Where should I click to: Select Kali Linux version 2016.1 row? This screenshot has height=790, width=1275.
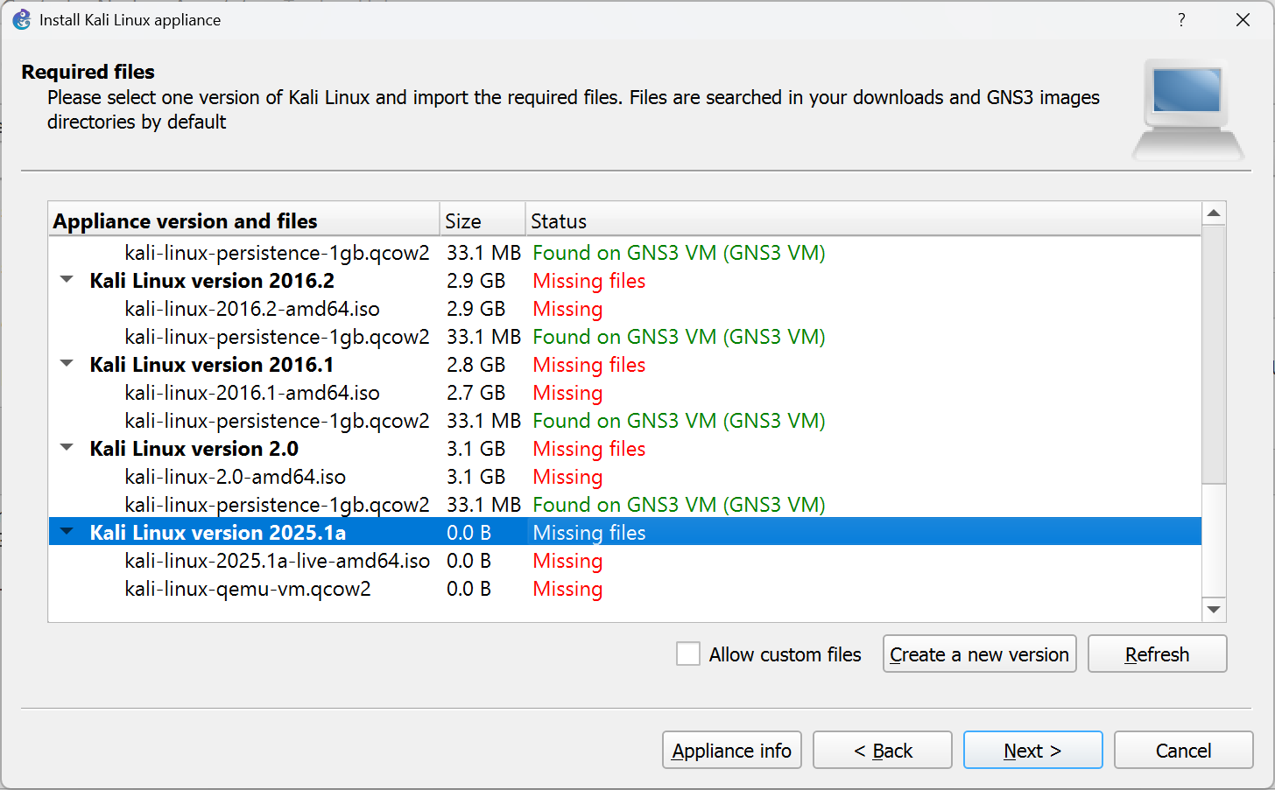click(624, 364)
